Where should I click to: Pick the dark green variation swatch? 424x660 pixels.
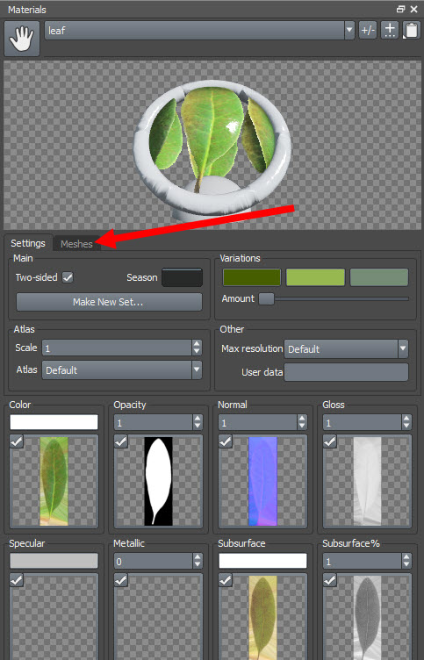(x=251, y=277)
